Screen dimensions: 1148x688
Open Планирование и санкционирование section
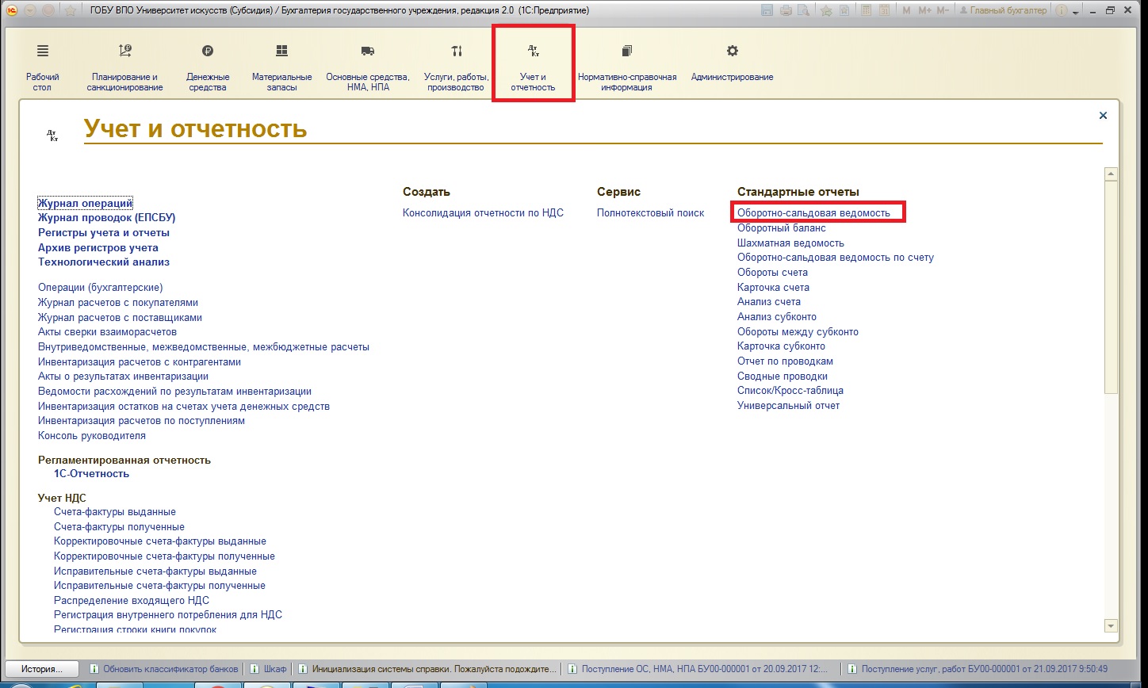(124, 68)
